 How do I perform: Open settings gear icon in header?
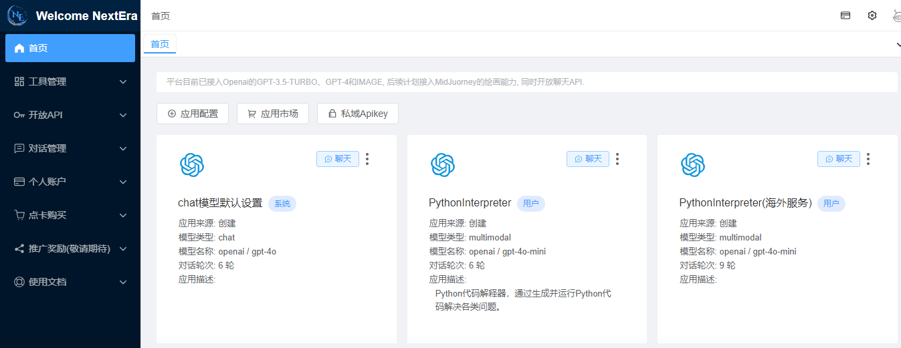(872, 15)
